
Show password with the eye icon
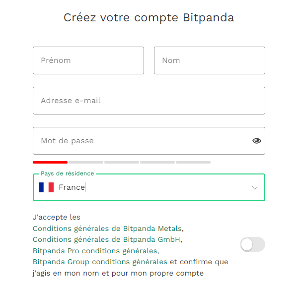(x=256, y=141)
